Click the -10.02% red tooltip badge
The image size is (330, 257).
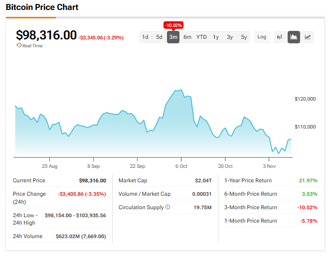pyautogui.click(x=173, y=25)
